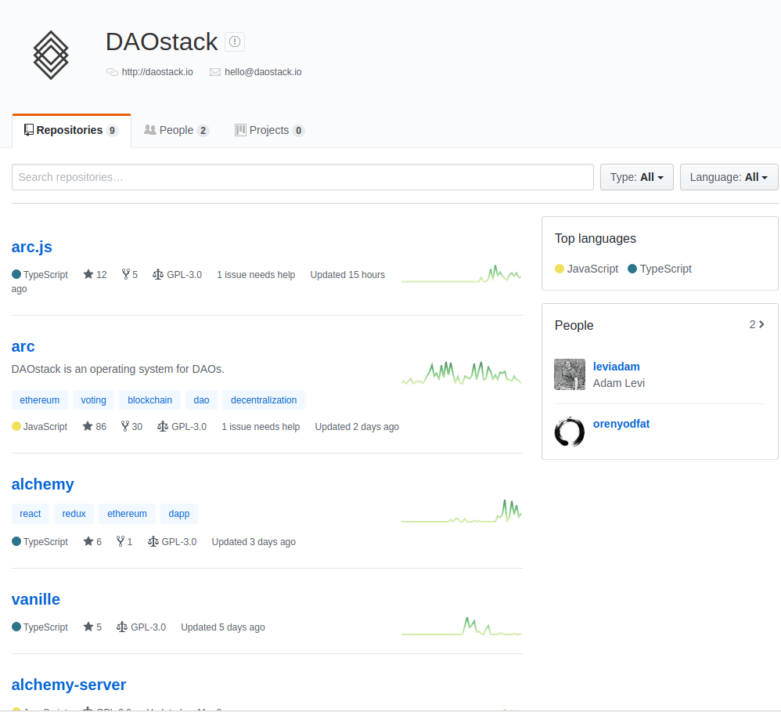The image size is (781, 712).
Task: Click the link icon before daostack.io URL
Action: (112, 72)
